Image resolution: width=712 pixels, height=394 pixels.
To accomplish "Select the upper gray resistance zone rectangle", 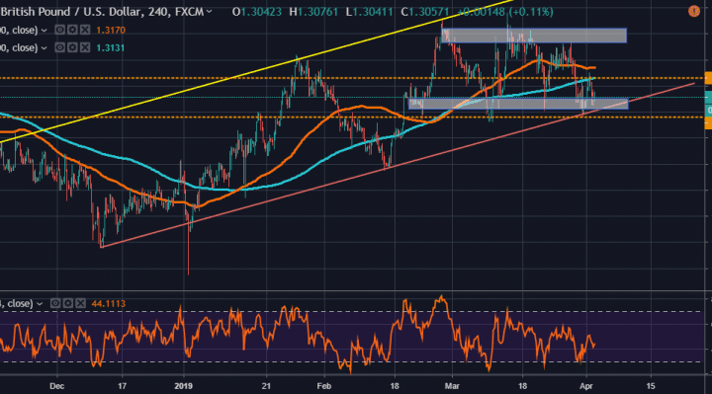I will [x=534, y=36].
